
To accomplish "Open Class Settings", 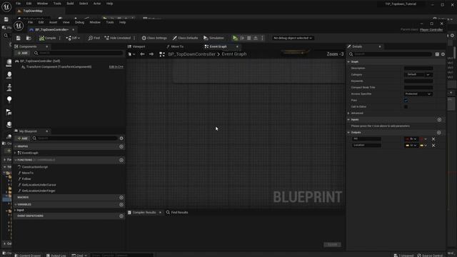I will (x=154, y=38).
